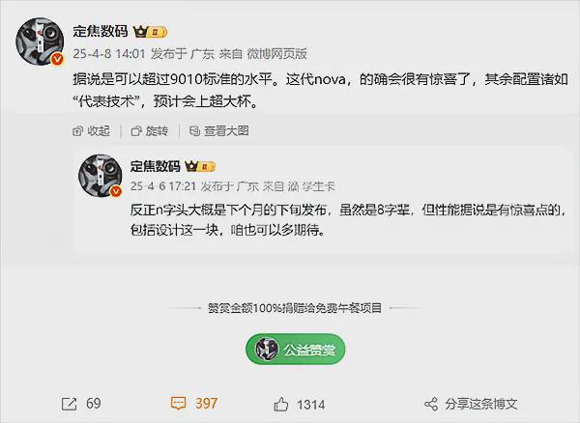The width and height of the screenshot is (580, 423).
Task: Click the green 公益赞赏 button
Action: pos(295,349)
